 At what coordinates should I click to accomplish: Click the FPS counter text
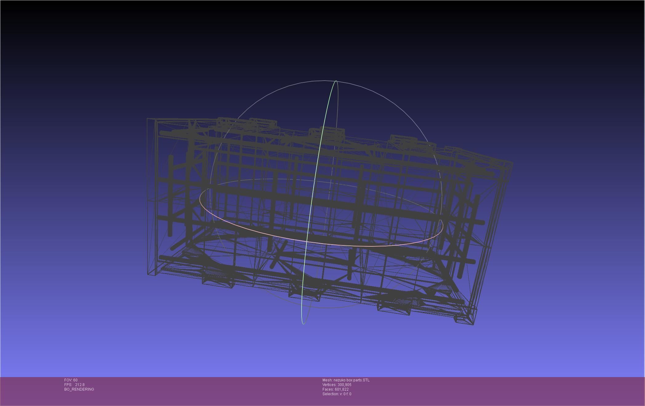tap(74, 385)
